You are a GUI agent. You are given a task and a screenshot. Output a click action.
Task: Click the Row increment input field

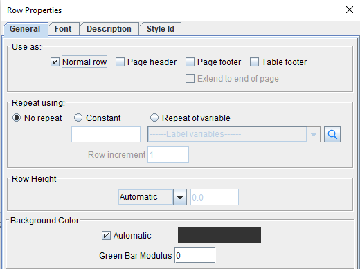tap(168, 154)
